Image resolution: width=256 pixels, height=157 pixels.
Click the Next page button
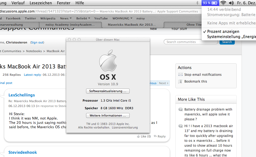(164, 83)
